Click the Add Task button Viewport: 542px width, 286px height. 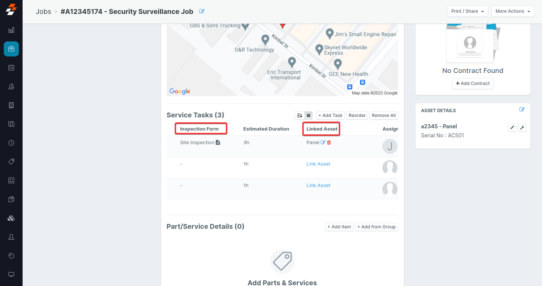(330, 116)
